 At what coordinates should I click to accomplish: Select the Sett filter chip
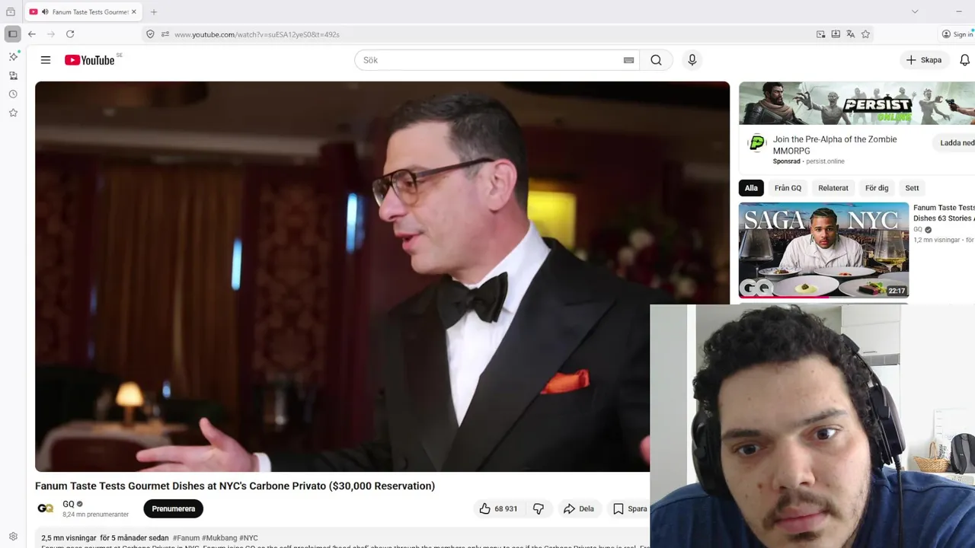pos(912,188)
